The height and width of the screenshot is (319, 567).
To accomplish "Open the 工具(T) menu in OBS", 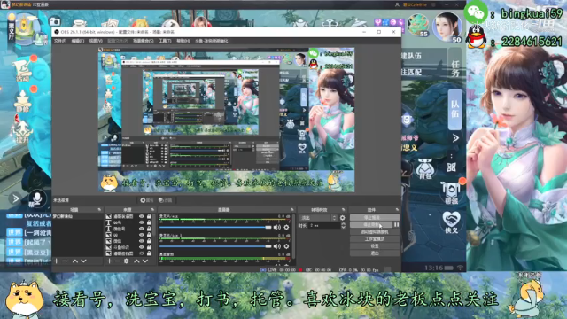I will 165,41.
